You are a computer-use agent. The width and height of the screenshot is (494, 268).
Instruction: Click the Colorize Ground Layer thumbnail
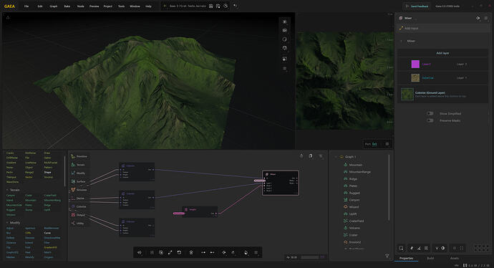(407, 95)
